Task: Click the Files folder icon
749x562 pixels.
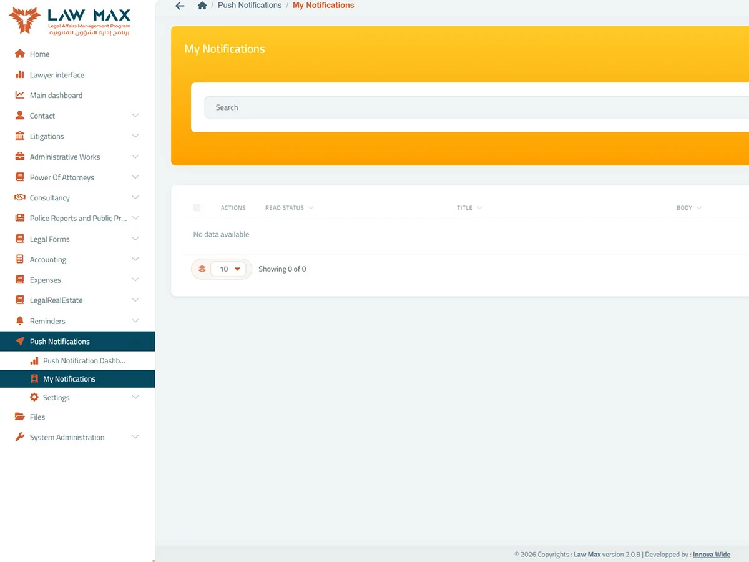Action: tap(20, 417)
